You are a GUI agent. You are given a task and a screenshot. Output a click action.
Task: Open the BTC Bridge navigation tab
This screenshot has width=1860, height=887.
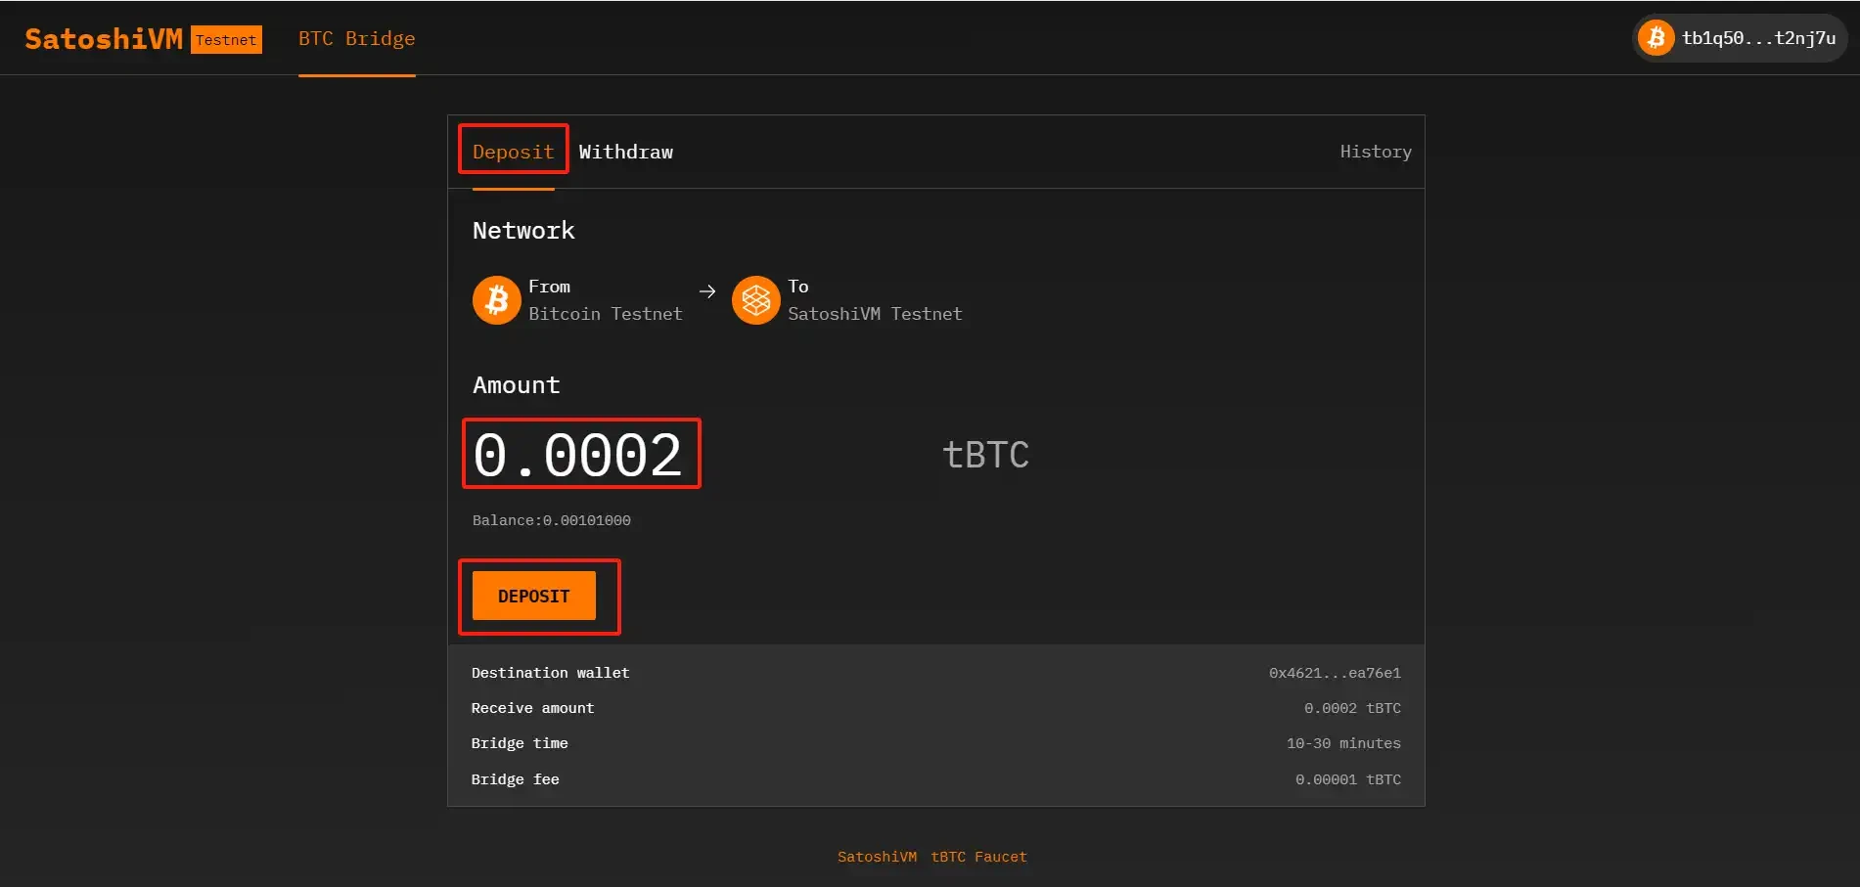pyautogui.click(x=356, y=39)
